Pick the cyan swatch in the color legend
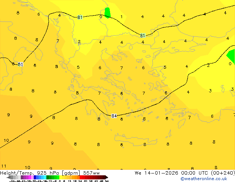Image resolution: width=235 pixels, height=182 pixels. (x=45, y=177)
